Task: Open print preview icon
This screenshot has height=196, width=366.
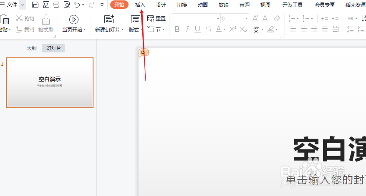Action: [x=67, y=5]
